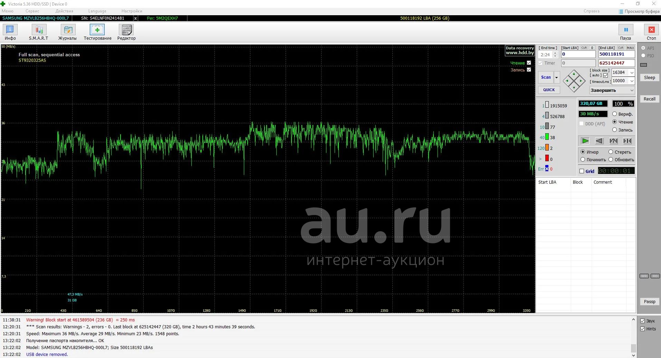Click the End LBA 500118191 field
661x358 pixels.
616,54
